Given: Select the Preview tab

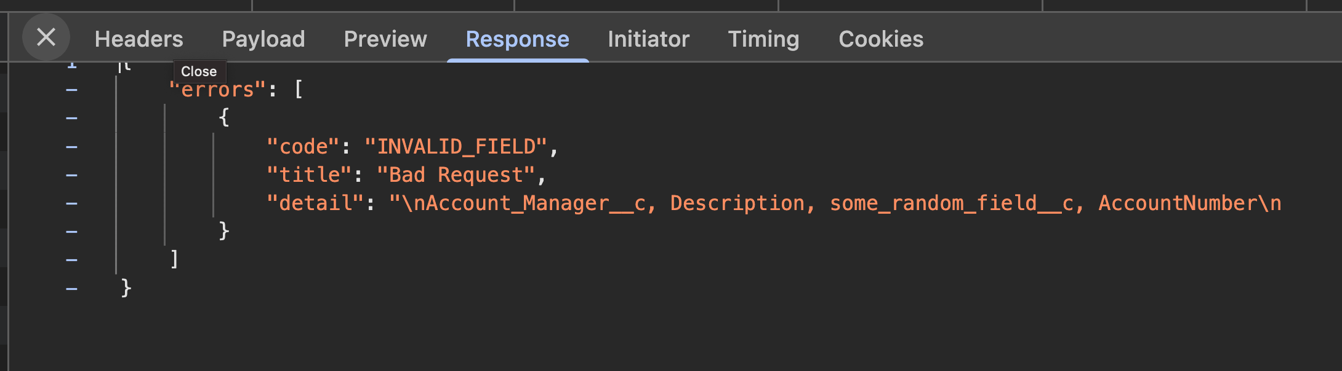Looking at the screenshot, I should 385,39.
